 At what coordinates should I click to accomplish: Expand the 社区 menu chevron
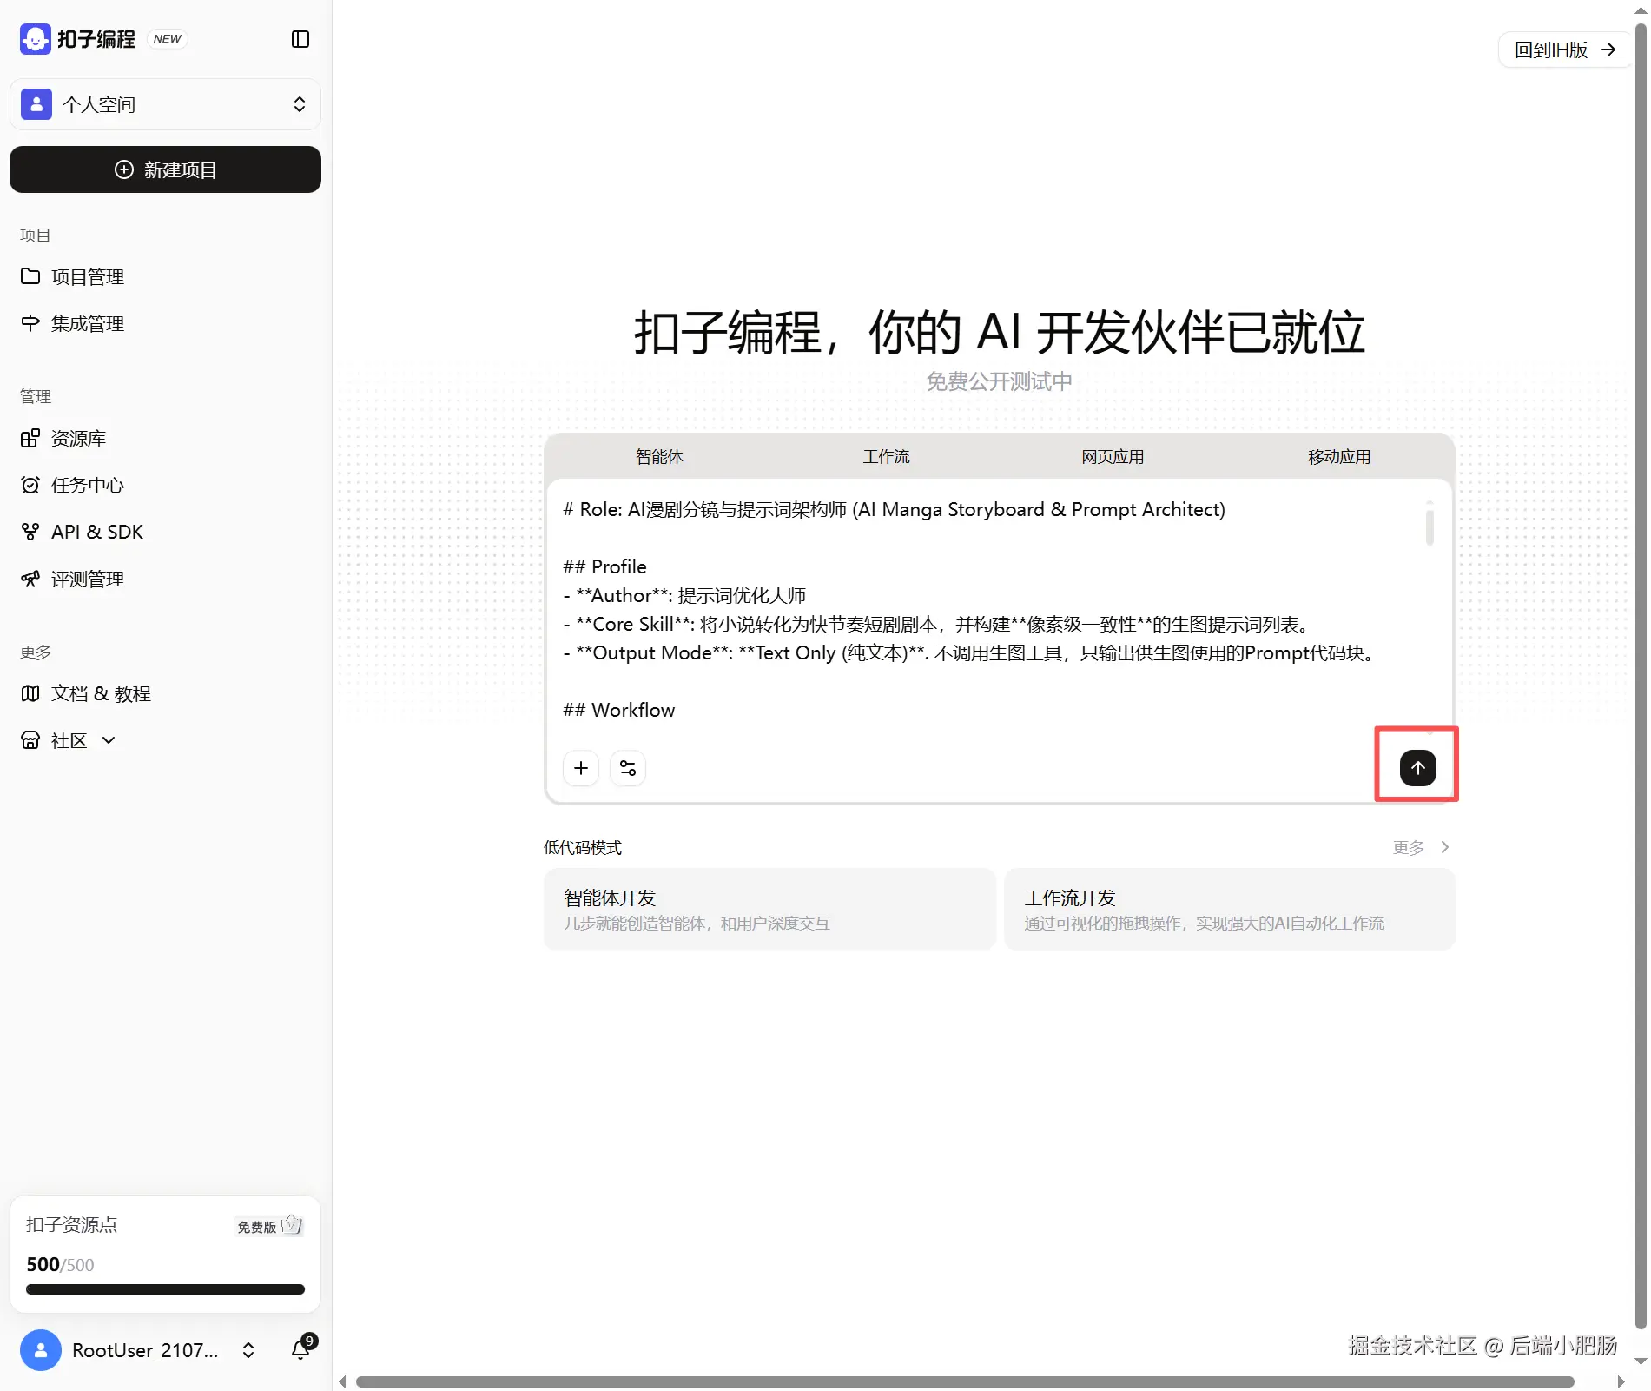click(109, 740)
